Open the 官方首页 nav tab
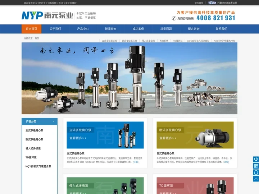The image size is (259, 194). [x=31, y=29]
